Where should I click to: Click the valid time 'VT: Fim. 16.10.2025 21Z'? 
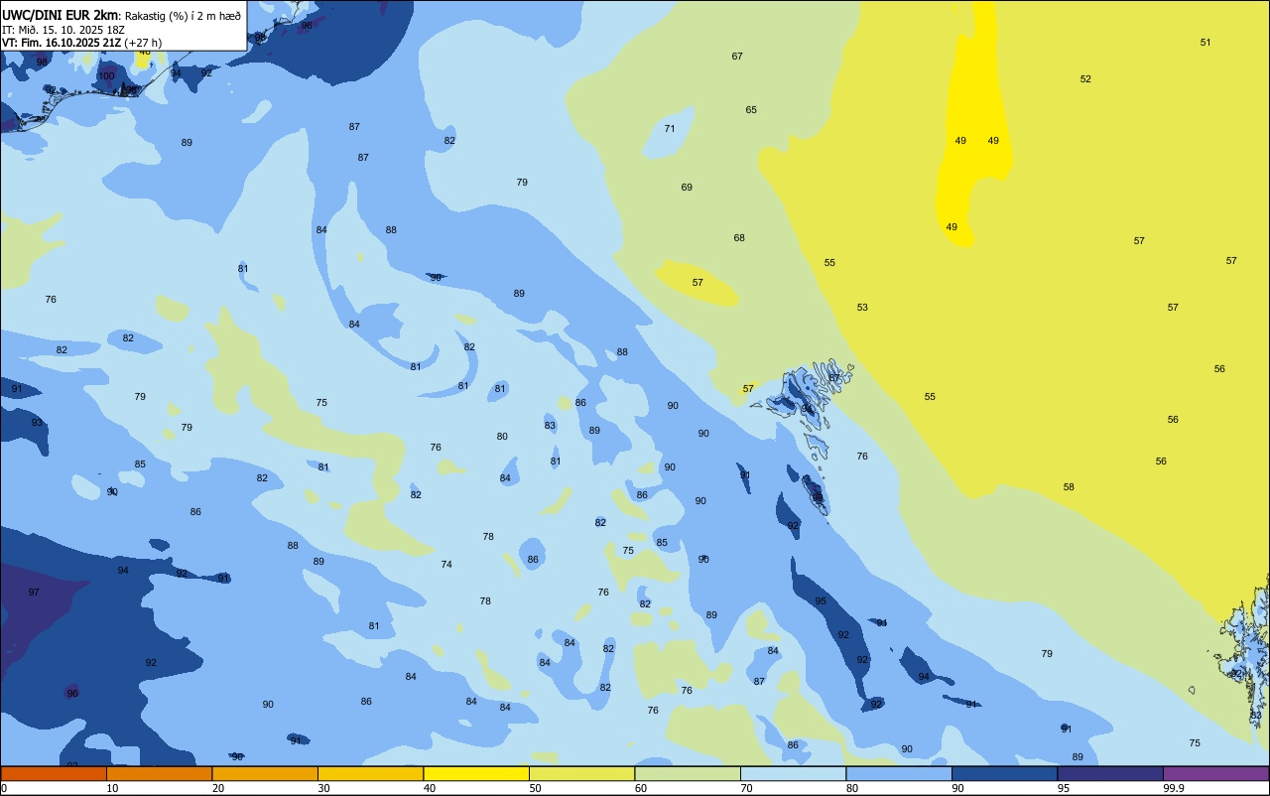62,43
